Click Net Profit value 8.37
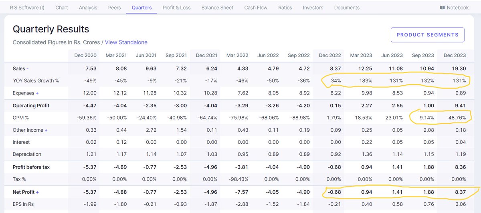The image size is (481, 213). 461,192
